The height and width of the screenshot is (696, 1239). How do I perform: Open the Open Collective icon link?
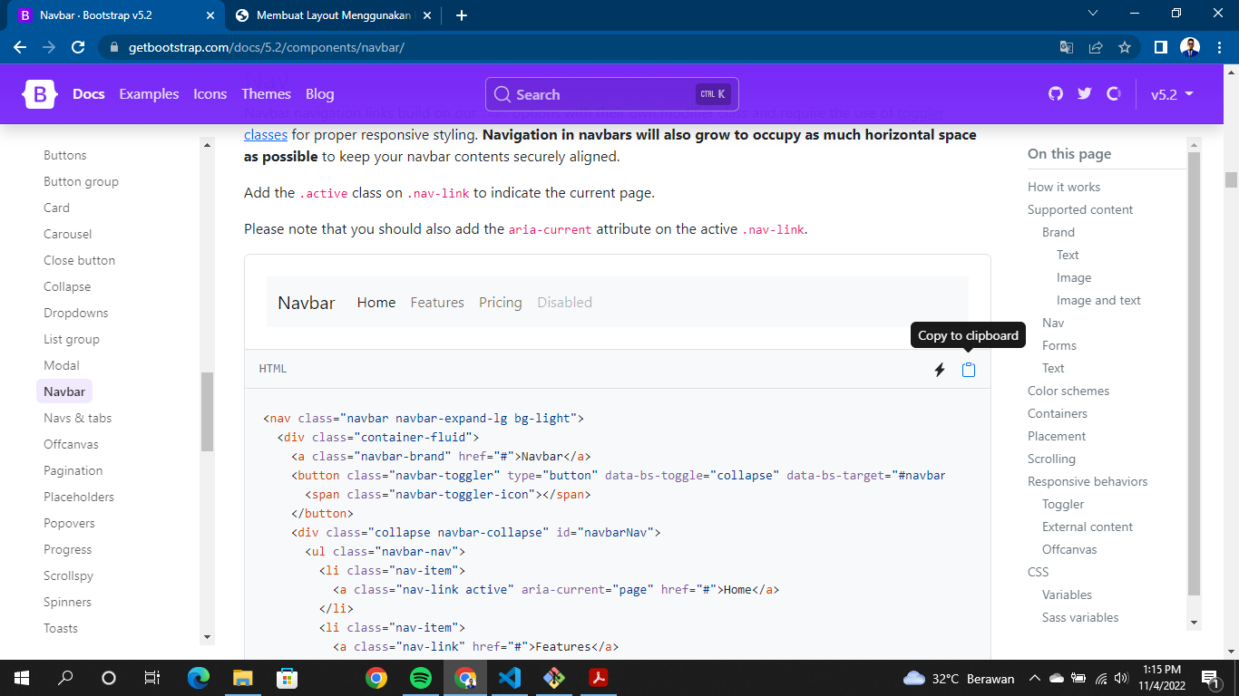[1114, 94]
